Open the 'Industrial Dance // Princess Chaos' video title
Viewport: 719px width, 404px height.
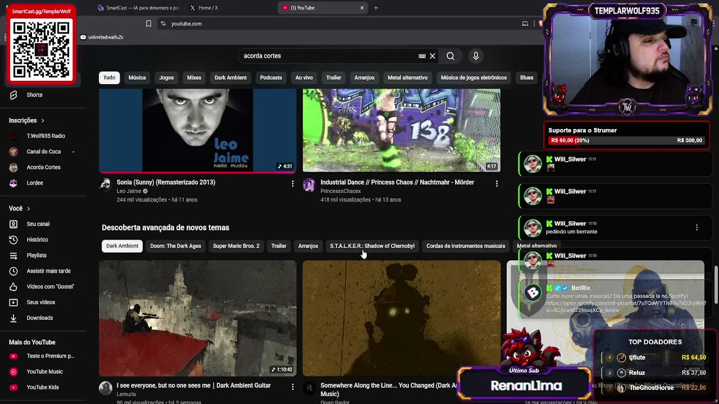pyautogui.click(x=397, y=182)
